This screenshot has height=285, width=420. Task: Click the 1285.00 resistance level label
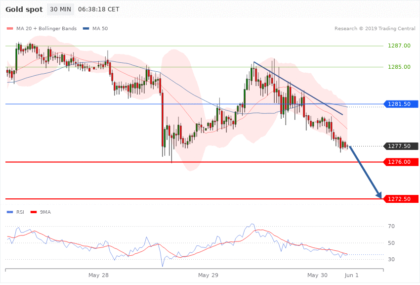click(399, 67)
